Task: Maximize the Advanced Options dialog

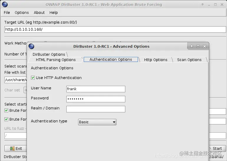Action: [x=198, y=46]
